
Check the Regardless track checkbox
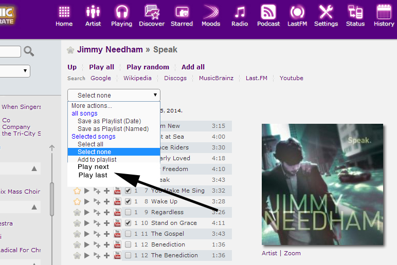point(128,212)
